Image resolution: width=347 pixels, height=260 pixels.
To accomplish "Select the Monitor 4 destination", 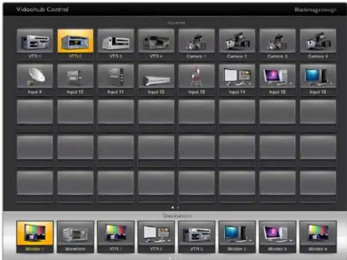I will click(x=318, y=237).
